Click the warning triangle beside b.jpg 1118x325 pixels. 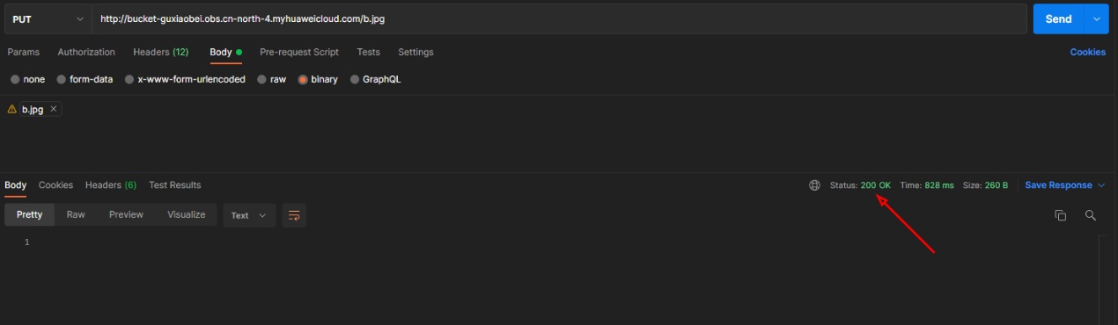coord(12,109)
